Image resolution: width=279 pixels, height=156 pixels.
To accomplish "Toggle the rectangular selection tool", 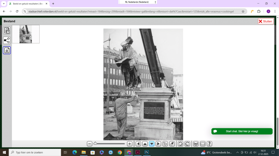I will pyautogui.click(x=203, y=144).
